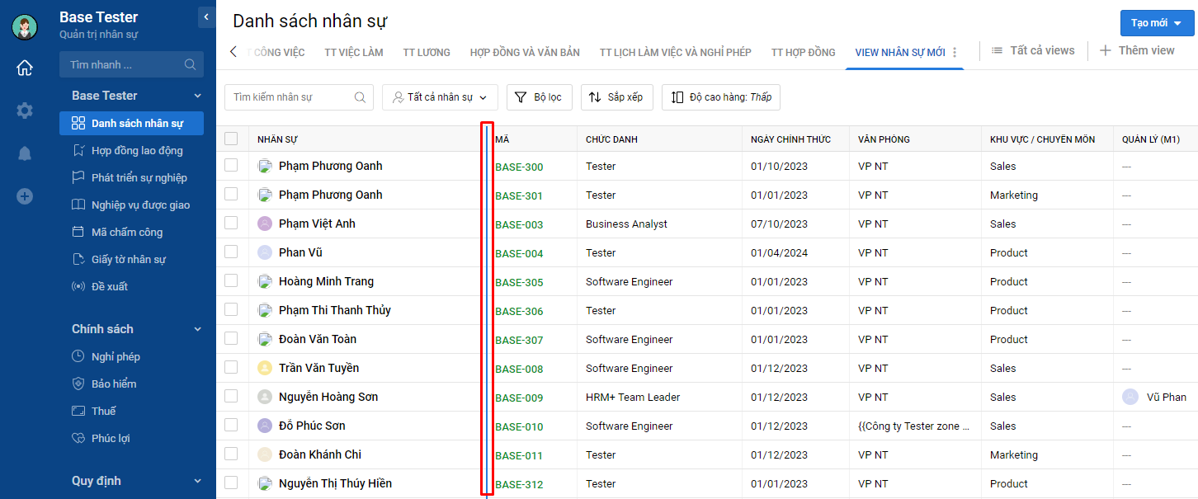Image resolution: width=1198 pixels, height=499 pixels.
Task: Go to the home icon in left rail
Action: 25,68
